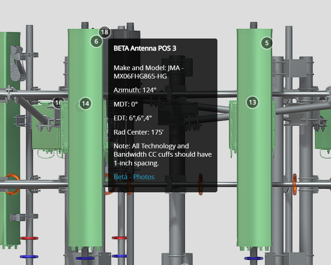Click the green antenna under marker 13
Image resolution: width=331 pixels, height=265 pixels.
[x=254, y=164]
